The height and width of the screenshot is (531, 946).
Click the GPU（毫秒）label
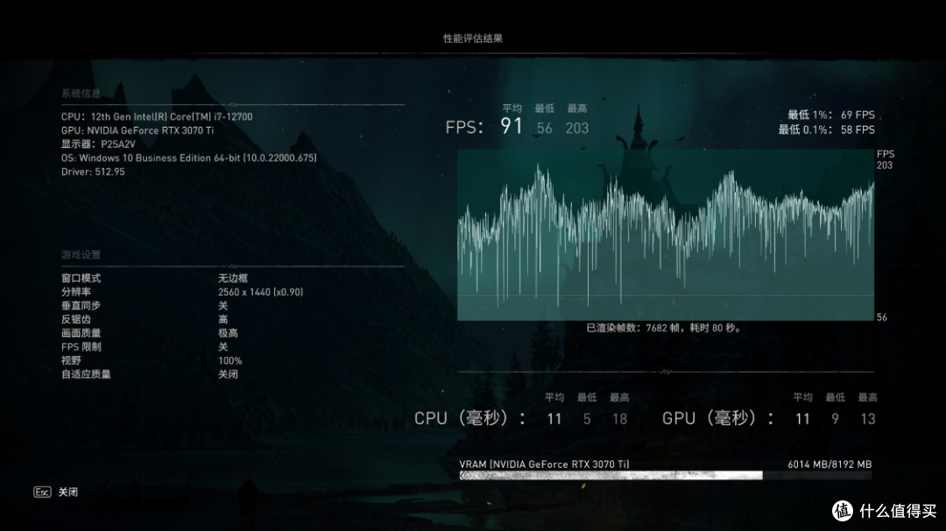pos(718,418)
